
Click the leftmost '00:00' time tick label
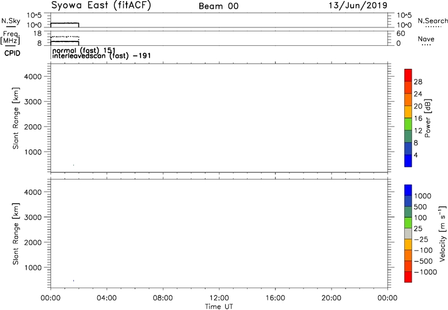coord(50,298)
